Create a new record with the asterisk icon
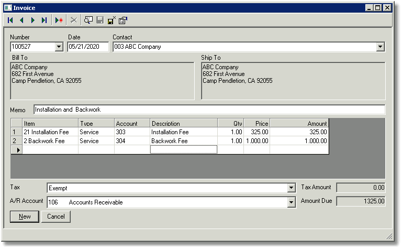Viewport: 402px width, 249px height. (59, 20)
